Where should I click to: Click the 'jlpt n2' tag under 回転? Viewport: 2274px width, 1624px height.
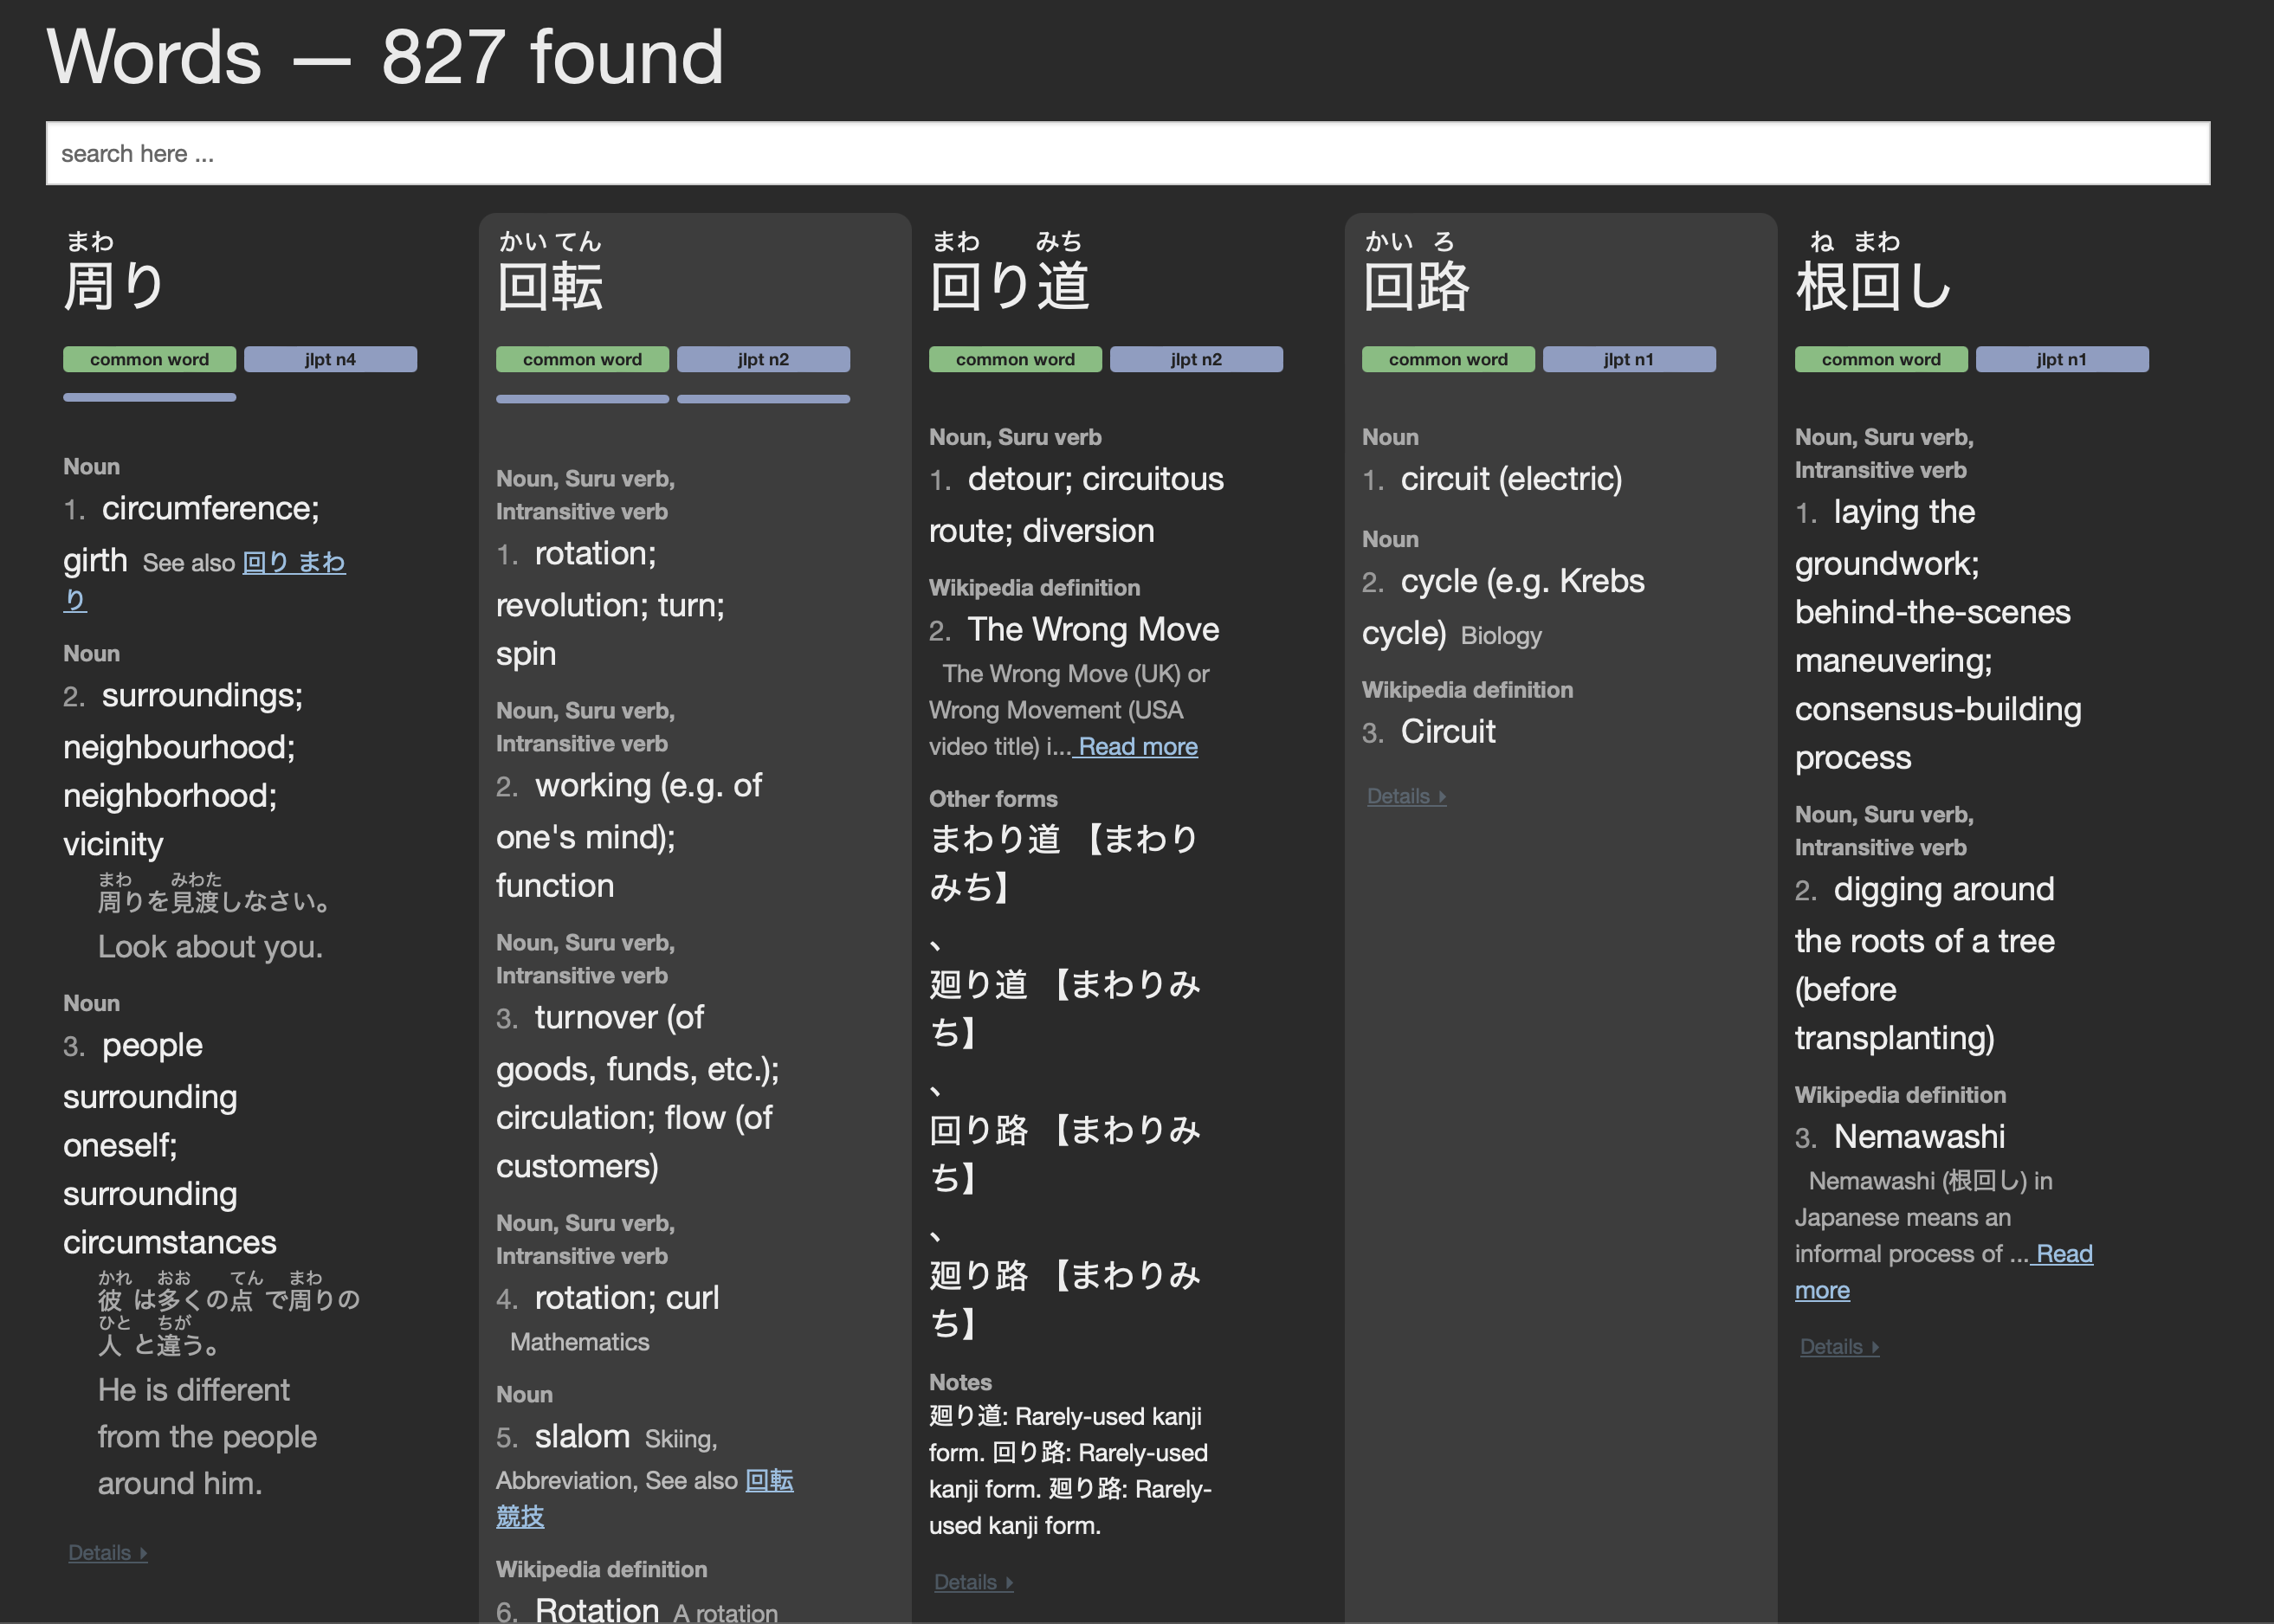(x=763, y=359)
